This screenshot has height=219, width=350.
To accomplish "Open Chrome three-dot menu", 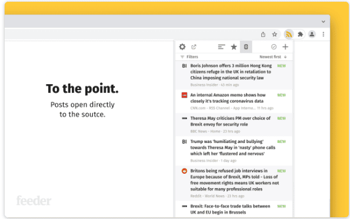I will click(323, 34).
